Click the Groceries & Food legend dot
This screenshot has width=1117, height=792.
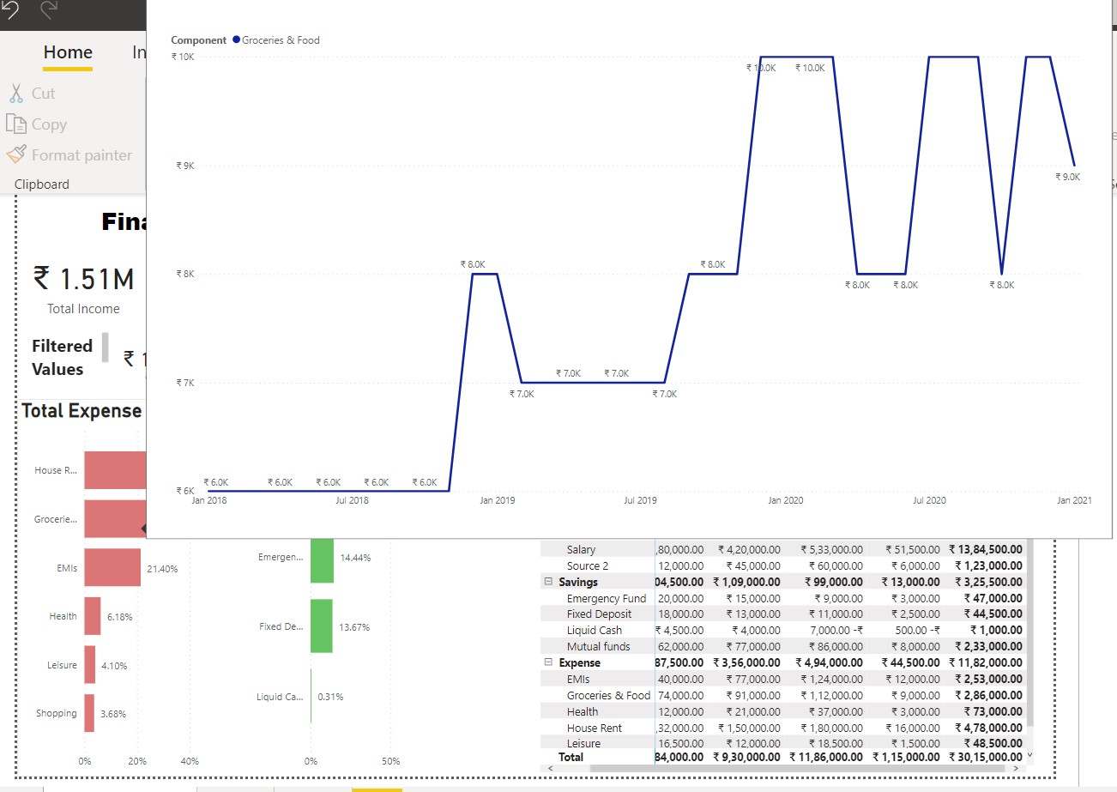tap(236, 40)
